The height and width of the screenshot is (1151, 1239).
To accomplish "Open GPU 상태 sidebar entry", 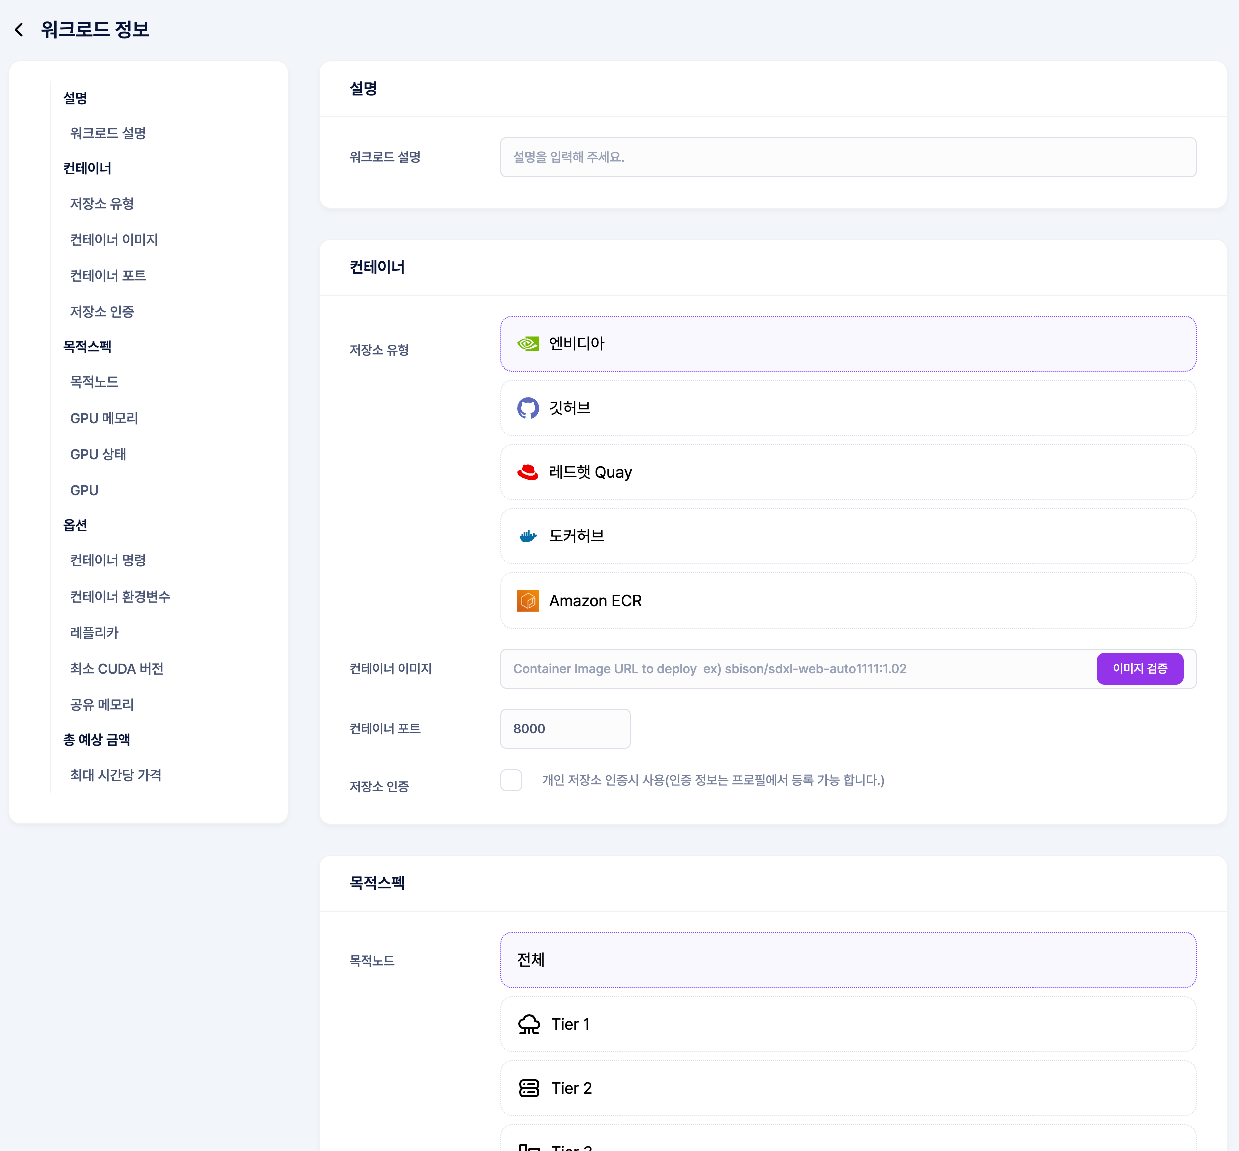I will (x=98, y=454).
